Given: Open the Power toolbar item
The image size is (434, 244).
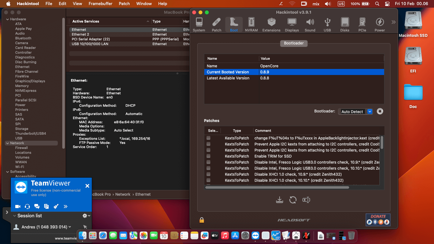Looking at the screenshot, I should 380,25.
